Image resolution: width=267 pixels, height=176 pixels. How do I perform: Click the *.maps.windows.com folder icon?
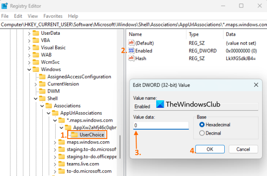click(62, 120)
